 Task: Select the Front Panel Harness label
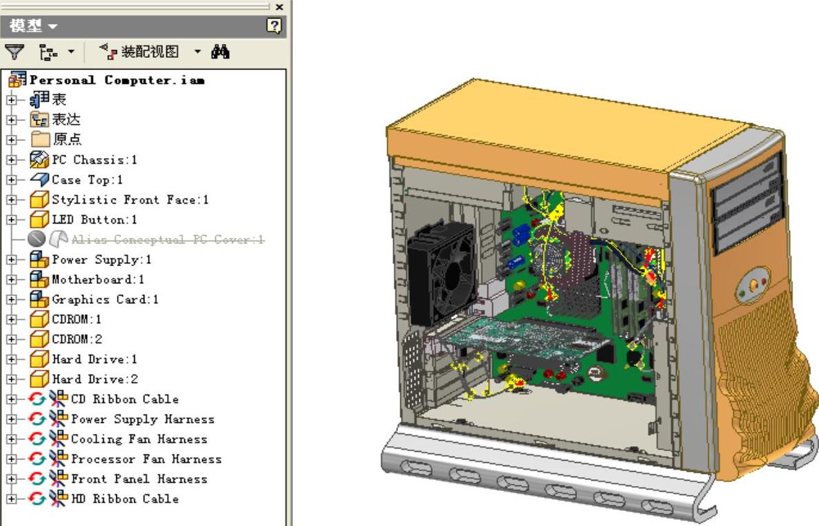tap(139, 479)
